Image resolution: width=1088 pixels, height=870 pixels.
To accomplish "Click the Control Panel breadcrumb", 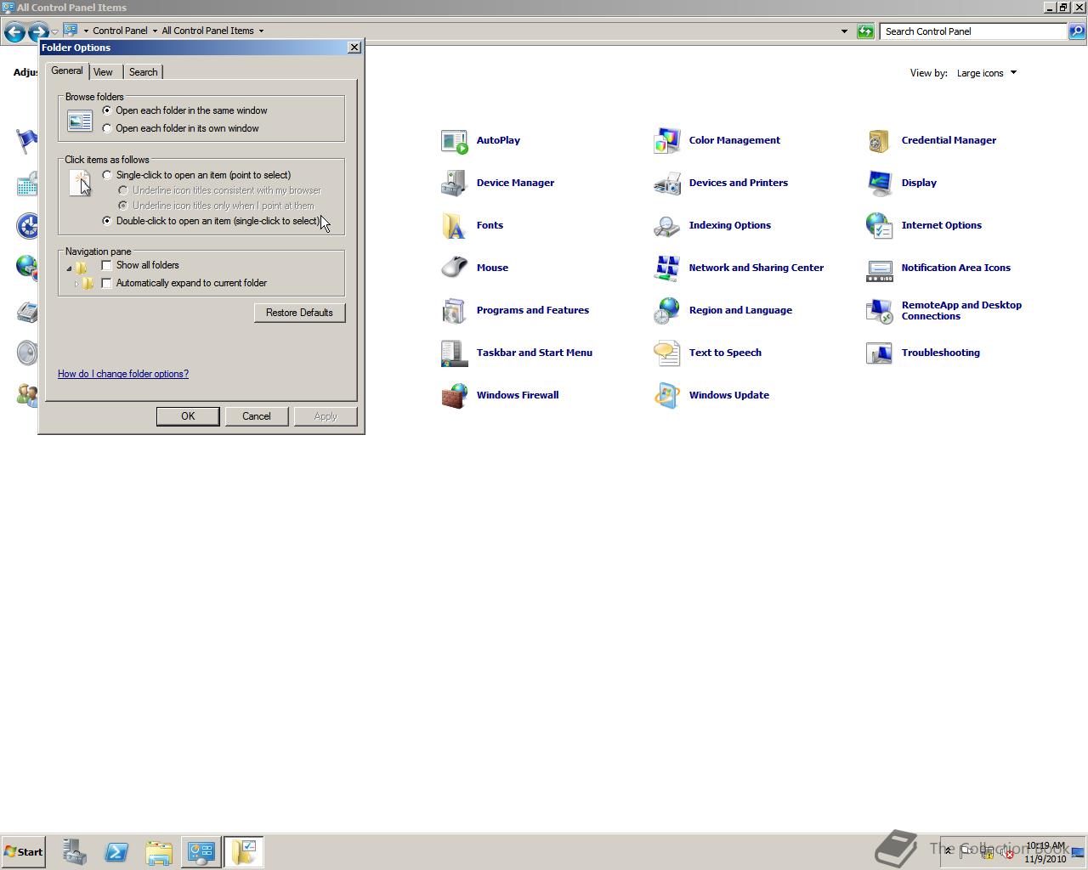I will click(120, 31).
